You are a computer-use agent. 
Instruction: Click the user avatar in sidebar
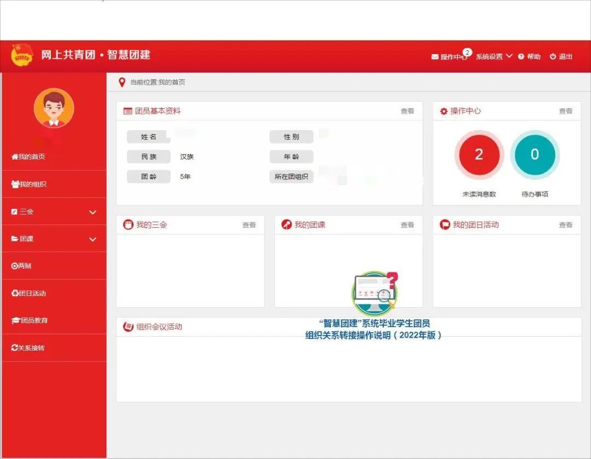pos(54,108)
